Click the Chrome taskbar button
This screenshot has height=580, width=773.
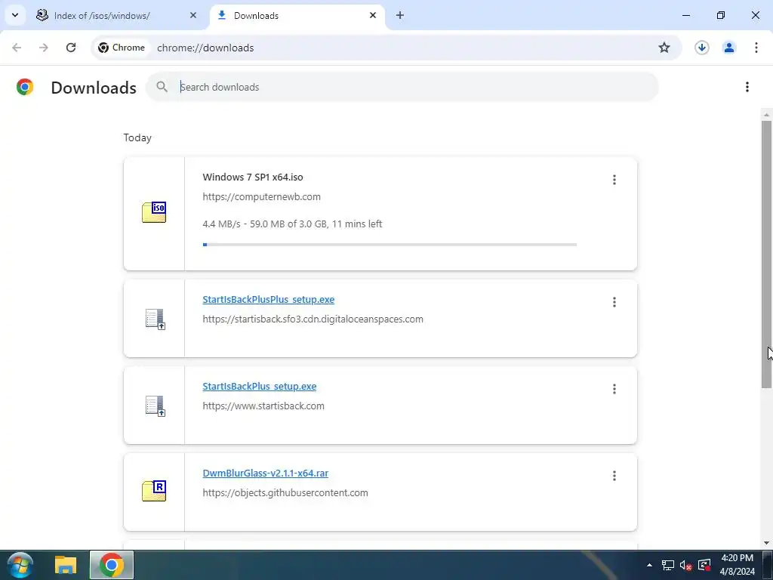112,565
